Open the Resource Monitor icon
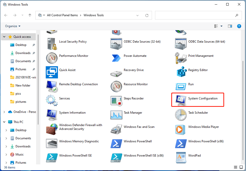246x171 pixels. point(116,87)
